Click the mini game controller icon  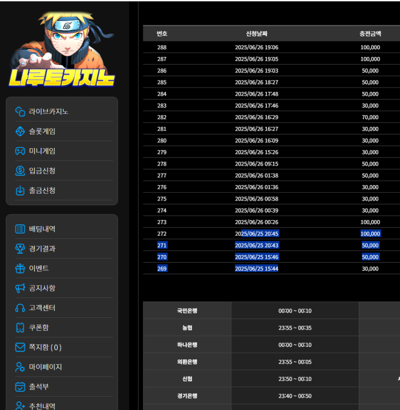[20, 151]
